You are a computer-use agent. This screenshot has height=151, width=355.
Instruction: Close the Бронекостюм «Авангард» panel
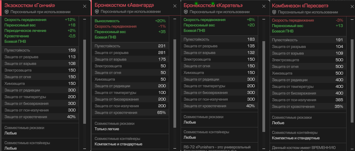175,6
